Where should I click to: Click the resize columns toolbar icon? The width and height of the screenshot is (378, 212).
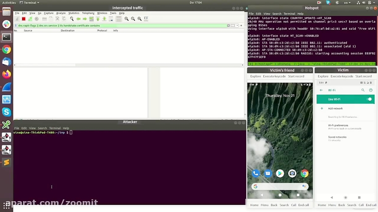pyautogui.click(x=146, y=19)
